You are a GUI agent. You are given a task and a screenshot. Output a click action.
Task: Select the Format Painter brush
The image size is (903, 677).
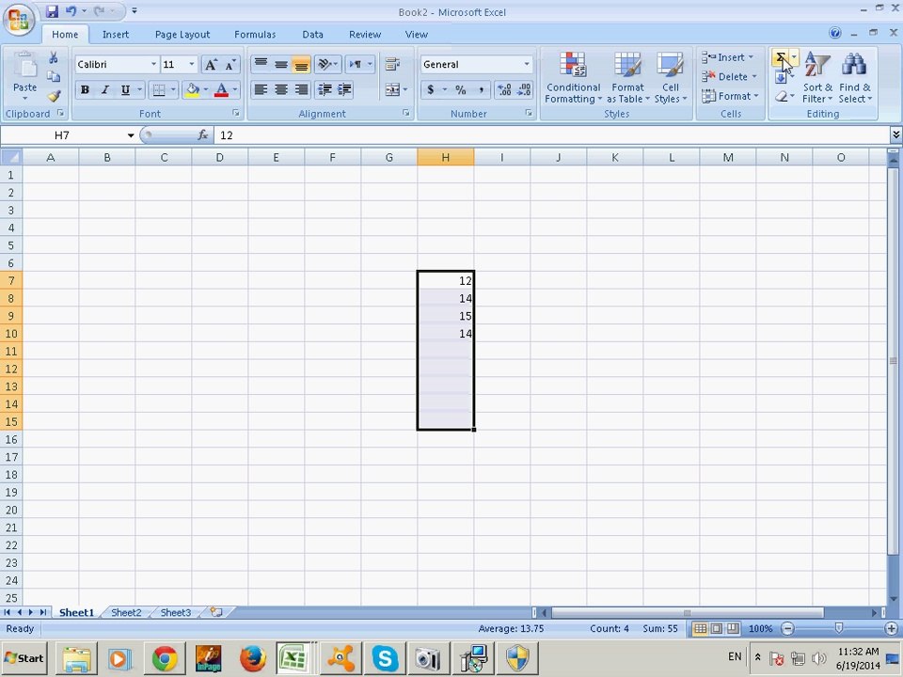[x=54, y=96]
